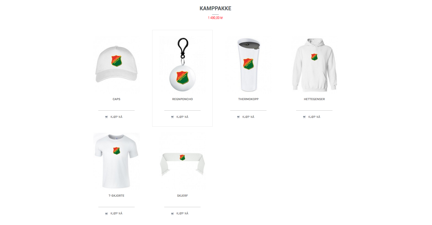Open the white cap product image
This screenshot has width=432, height=225.
(116, 64)
